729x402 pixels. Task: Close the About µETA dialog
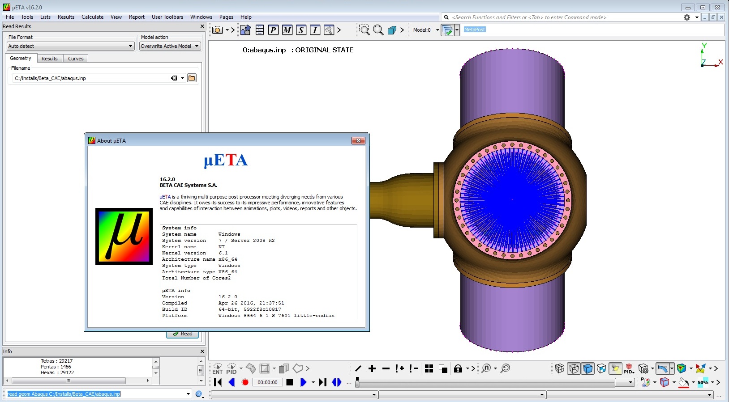[x=358, y=141]
